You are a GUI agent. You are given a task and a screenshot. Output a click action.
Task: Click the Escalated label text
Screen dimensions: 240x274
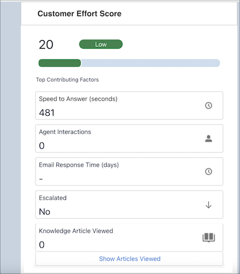(x=53, y=198)
